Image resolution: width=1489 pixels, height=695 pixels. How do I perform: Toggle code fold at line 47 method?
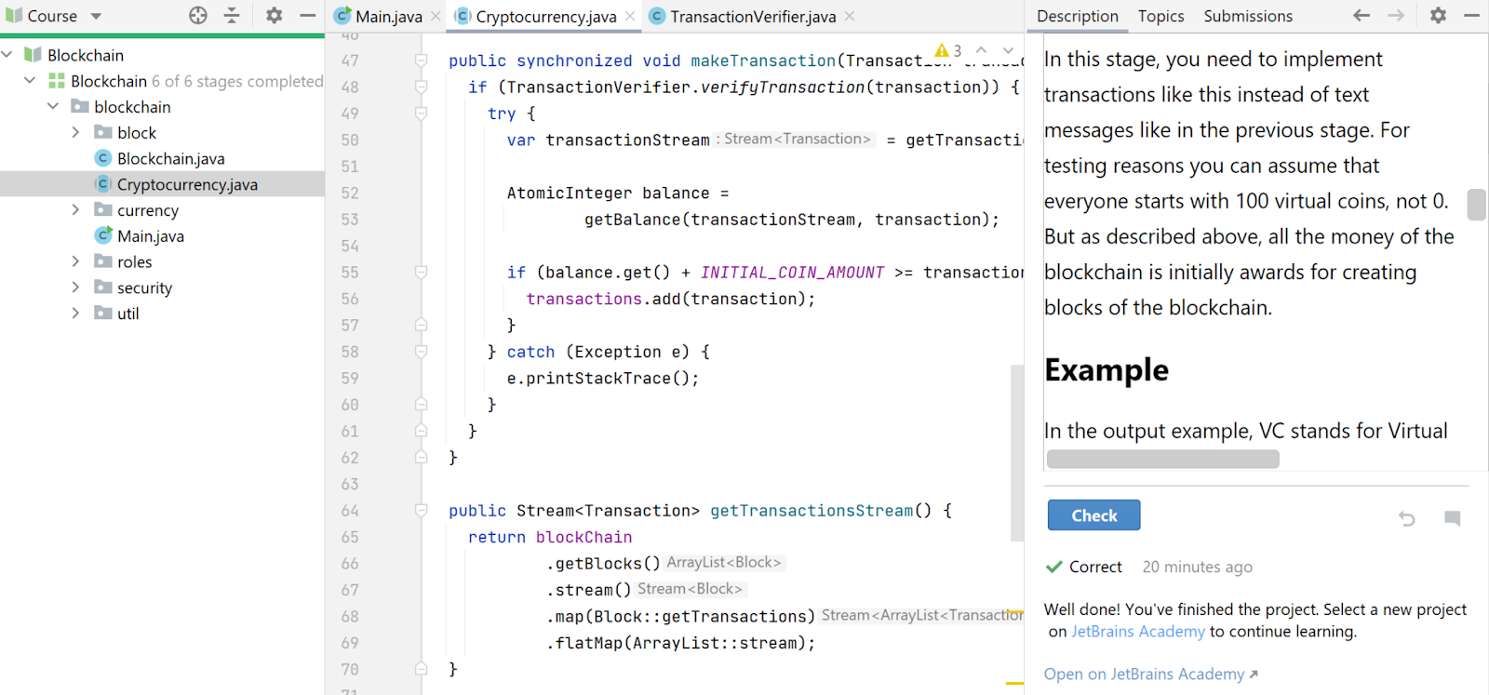[x=421, y=60]
